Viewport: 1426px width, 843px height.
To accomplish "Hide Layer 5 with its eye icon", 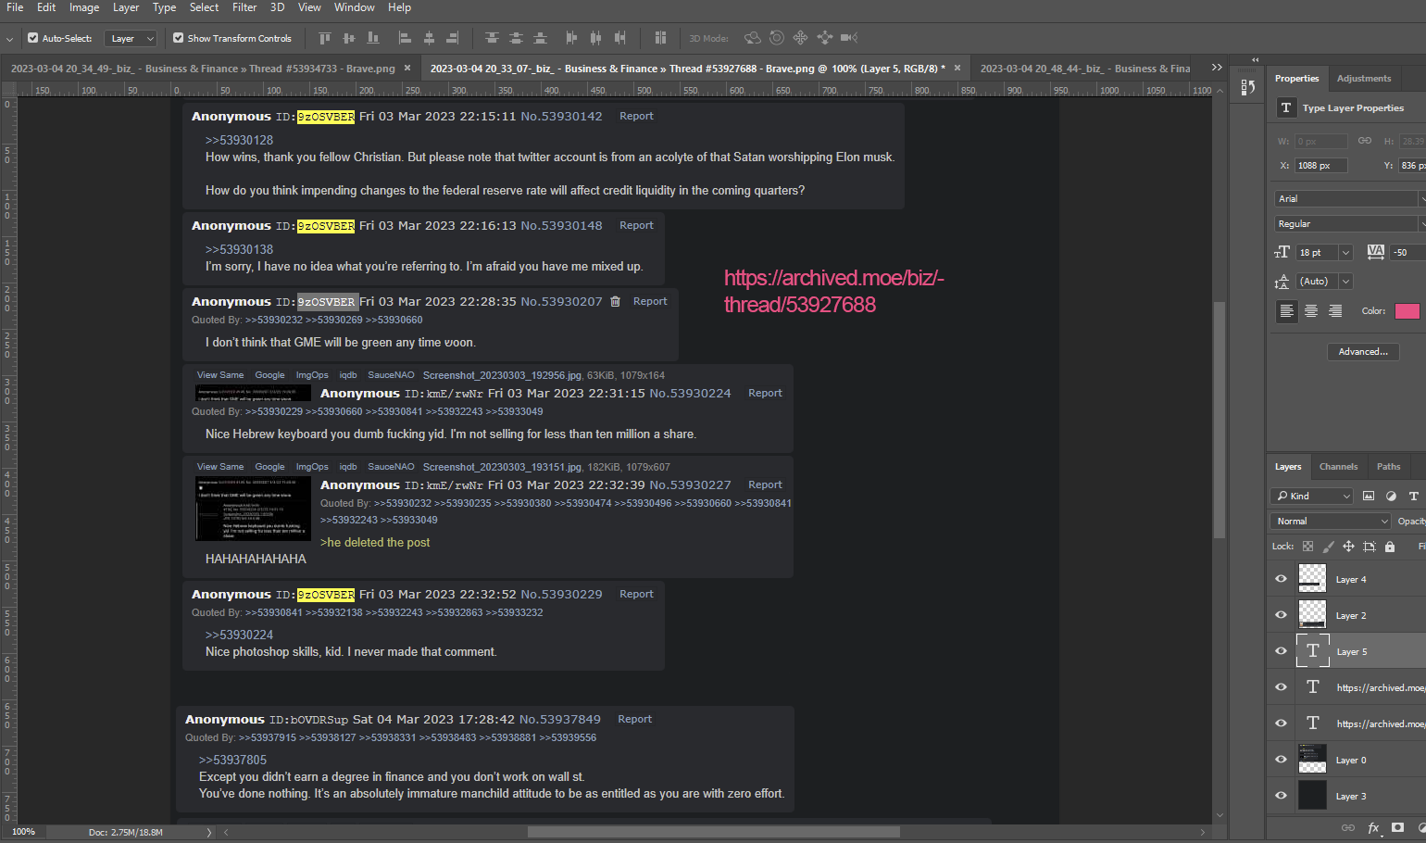I will (1281, 651).
